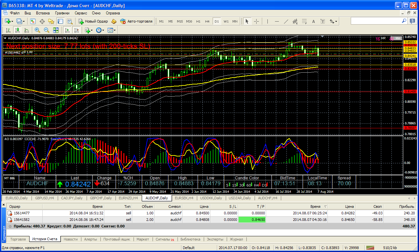Screen dimensions: 419x252
Task: Click the zoom out magnifier icon
Action: click(x=46, y=30)
